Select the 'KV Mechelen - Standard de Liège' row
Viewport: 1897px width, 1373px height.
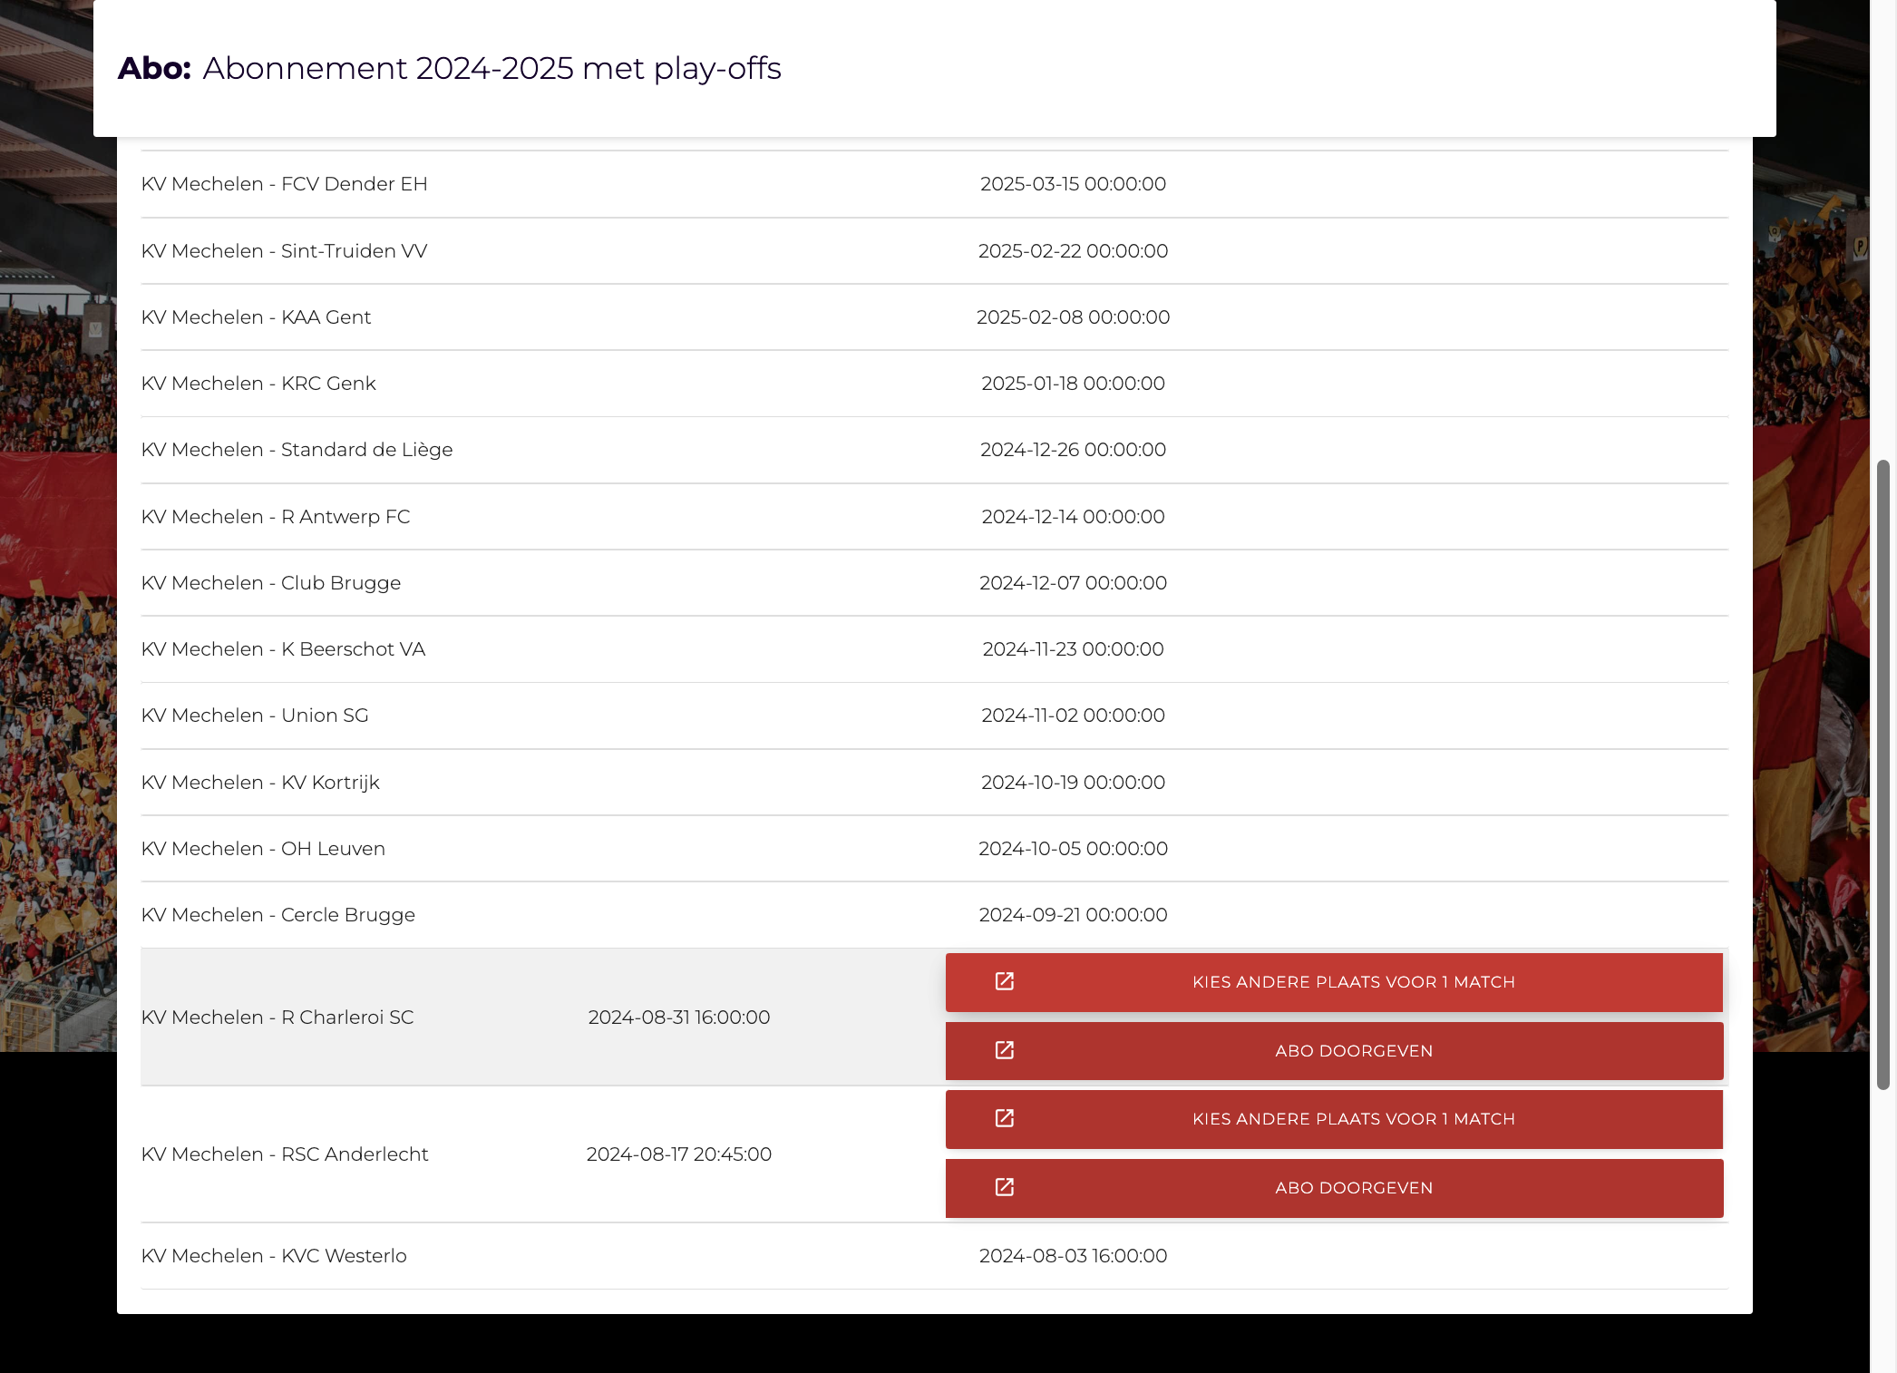point(934,450)
